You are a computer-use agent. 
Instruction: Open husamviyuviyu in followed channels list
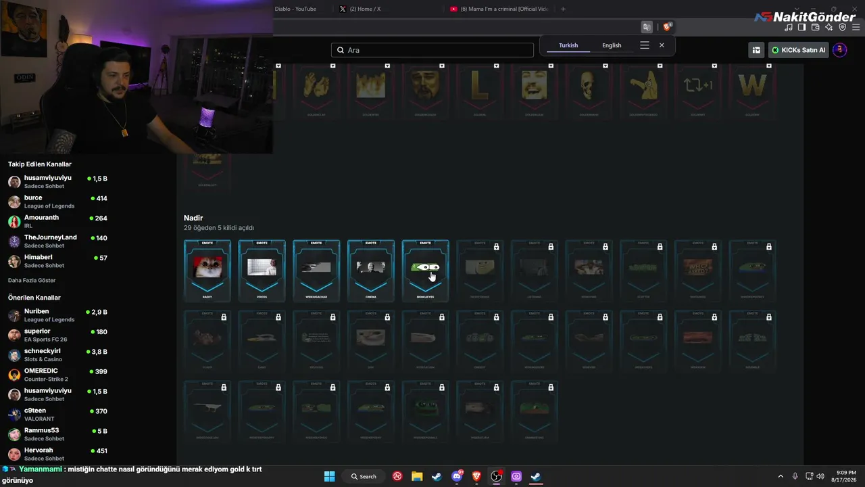pyautogui.click(x=57, y=182)
